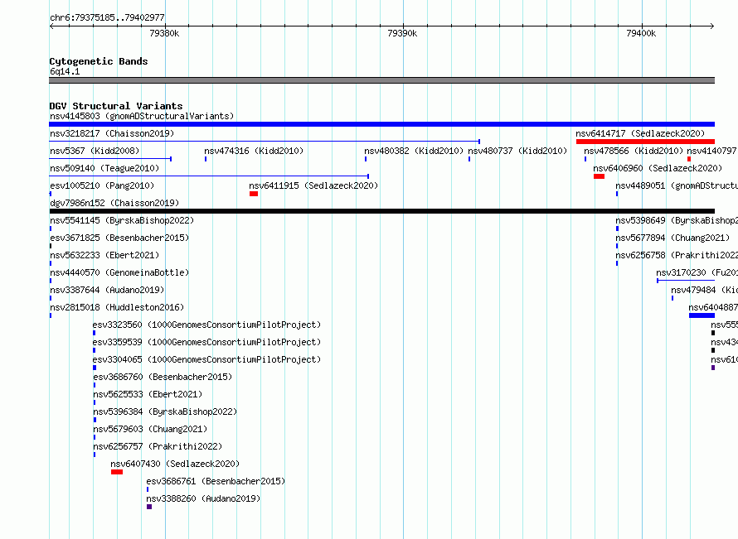The height and width of the screenshot is (539, 738).
Task: Open nsv5677894 (Chuang2021) label
Action: pos(672,238)
